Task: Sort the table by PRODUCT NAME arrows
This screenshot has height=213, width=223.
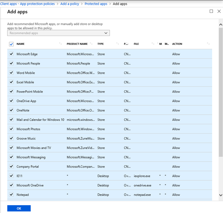Action: coord(91,43)
